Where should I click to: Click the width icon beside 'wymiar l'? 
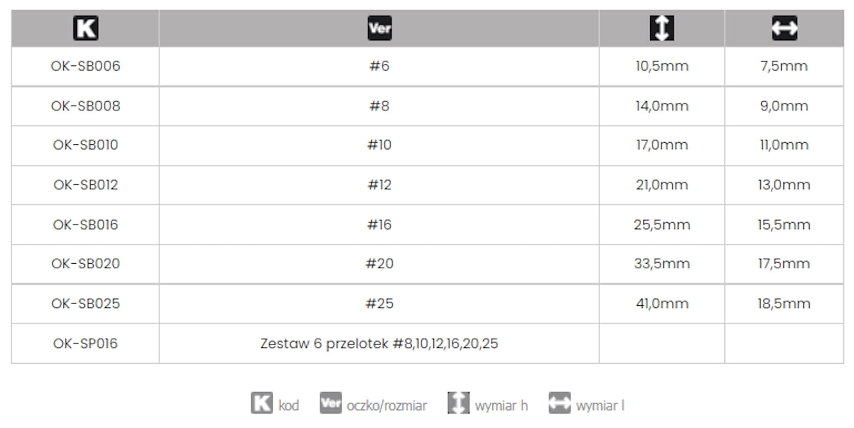pos(559,403)
